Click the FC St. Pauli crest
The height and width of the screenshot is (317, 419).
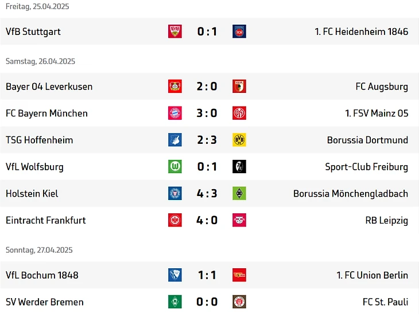click(239, 302)
